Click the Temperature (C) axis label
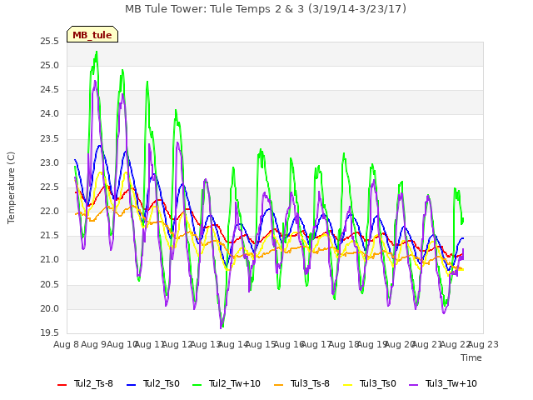The image size is (533, 400). click(11, 187)
